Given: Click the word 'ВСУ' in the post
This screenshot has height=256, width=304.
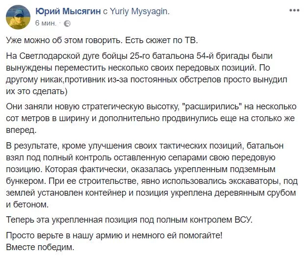Looking at the screenshot, I should pos(244,220).
